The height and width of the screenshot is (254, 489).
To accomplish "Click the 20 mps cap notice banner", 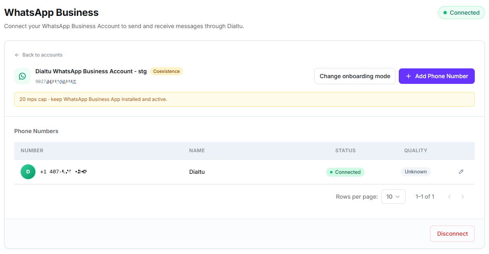I will (x=244, y=99).
